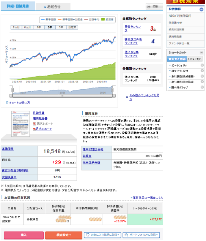Image resolution: width=206 pixels, height=241 pixels.
Task: Switch to the お知らせ tab
Action: point(53,7)
